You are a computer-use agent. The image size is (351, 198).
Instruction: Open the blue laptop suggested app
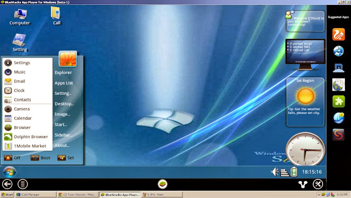[x=338, y=67]
